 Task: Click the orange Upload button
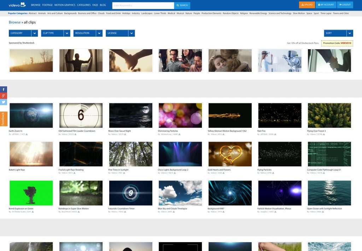307,5
